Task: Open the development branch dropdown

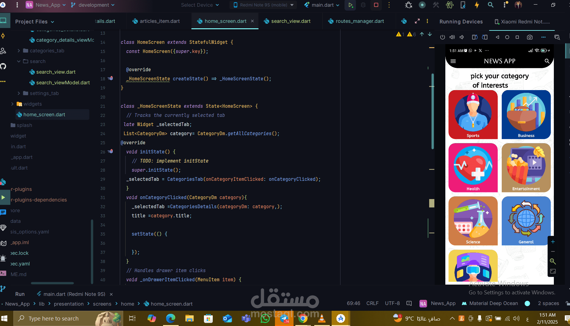Action: point(93,5)
